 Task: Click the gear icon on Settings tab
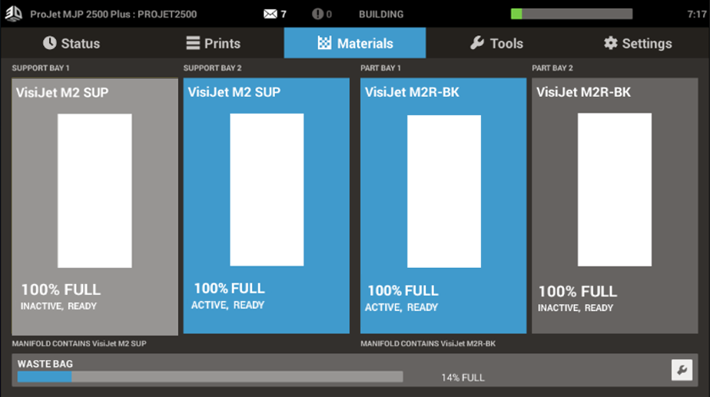611,43
